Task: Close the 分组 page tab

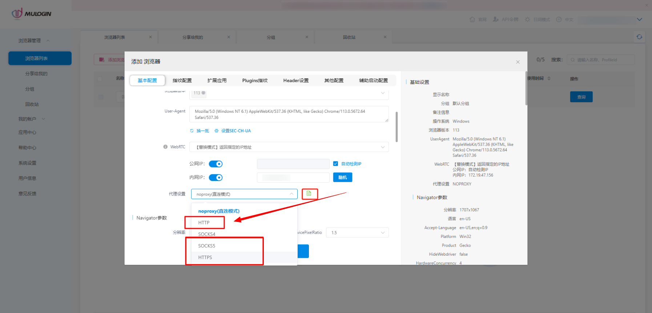Action: pos(307,37)
